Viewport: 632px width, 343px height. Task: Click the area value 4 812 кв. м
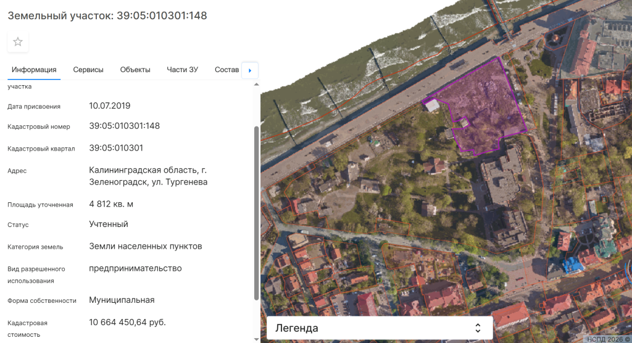click(x=111, y=204)
